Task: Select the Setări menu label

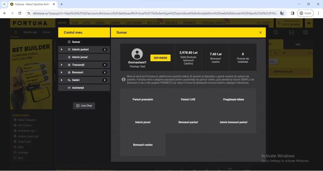Action: tap(76, 80)
